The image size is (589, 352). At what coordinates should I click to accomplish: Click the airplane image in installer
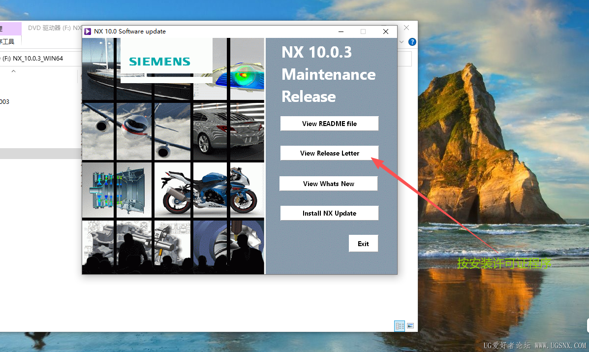[136, 131]
